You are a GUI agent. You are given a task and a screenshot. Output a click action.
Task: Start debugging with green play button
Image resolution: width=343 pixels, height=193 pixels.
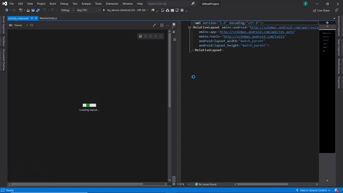tap(104, 10)
